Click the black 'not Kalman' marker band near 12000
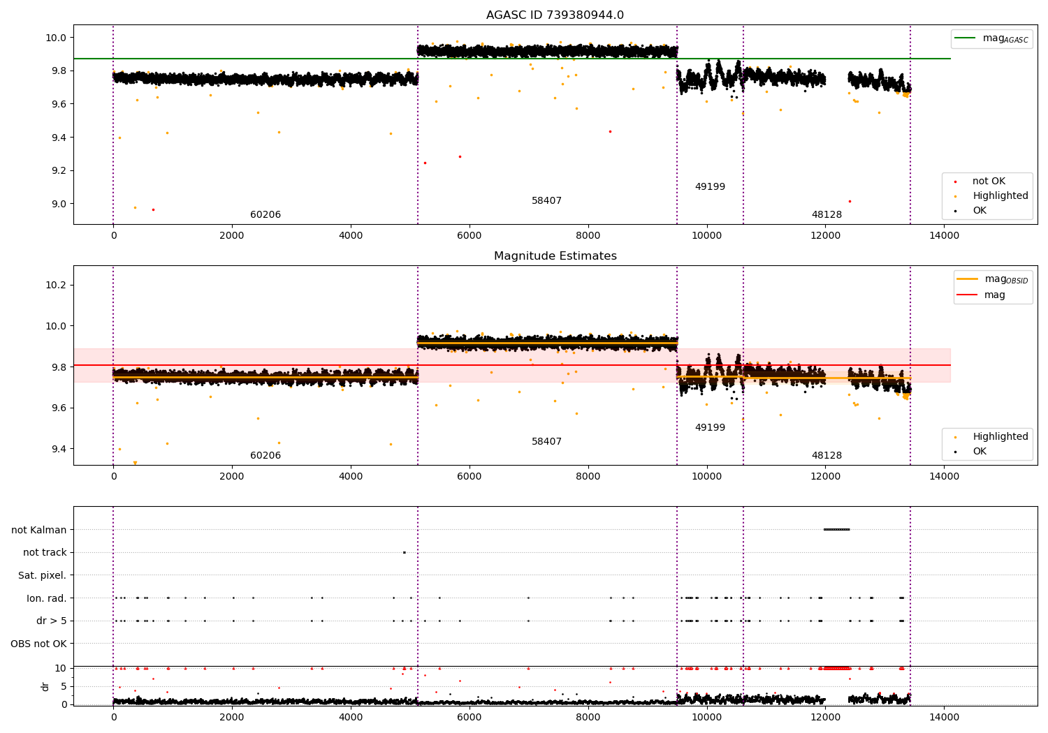This screenshot has height=733, width=1048. (x=836, y=530)
